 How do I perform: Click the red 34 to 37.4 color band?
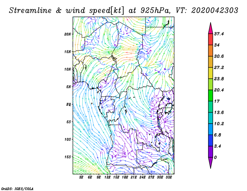coord(211,40)
